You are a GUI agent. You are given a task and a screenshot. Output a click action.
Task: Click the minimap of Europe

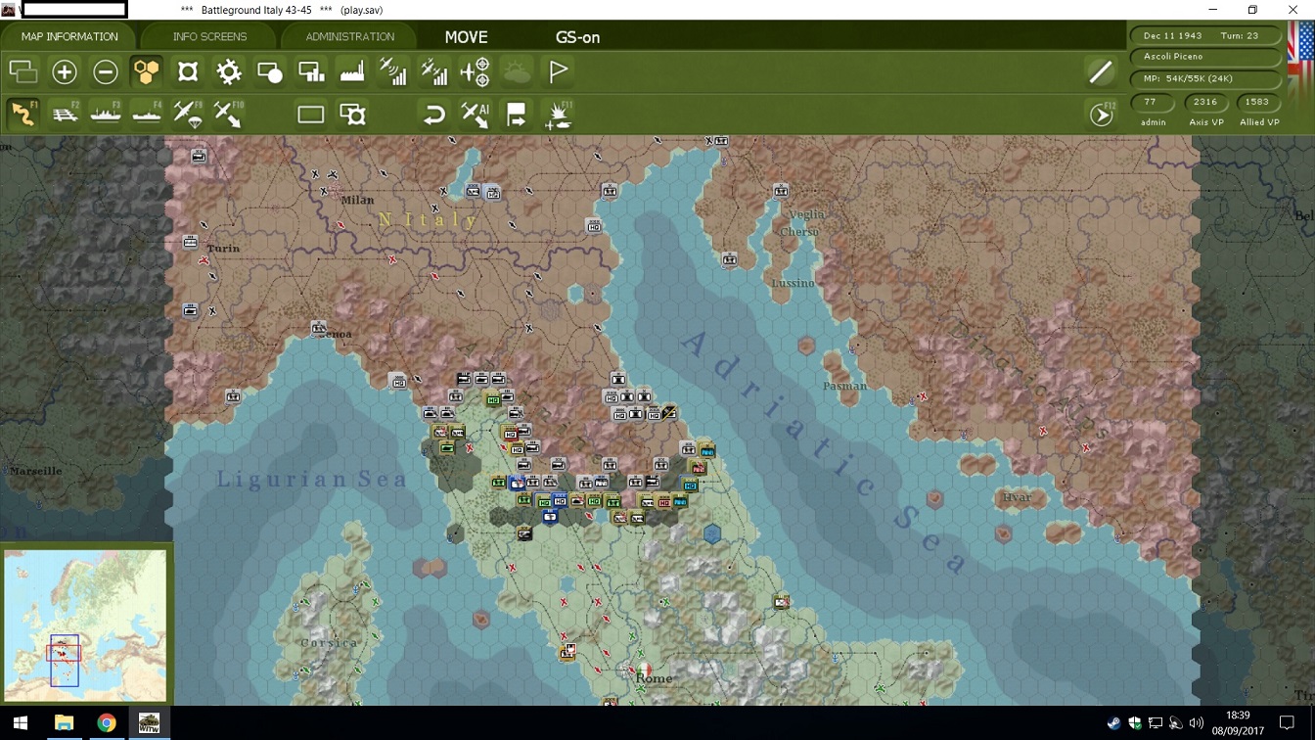pos(85,624)
